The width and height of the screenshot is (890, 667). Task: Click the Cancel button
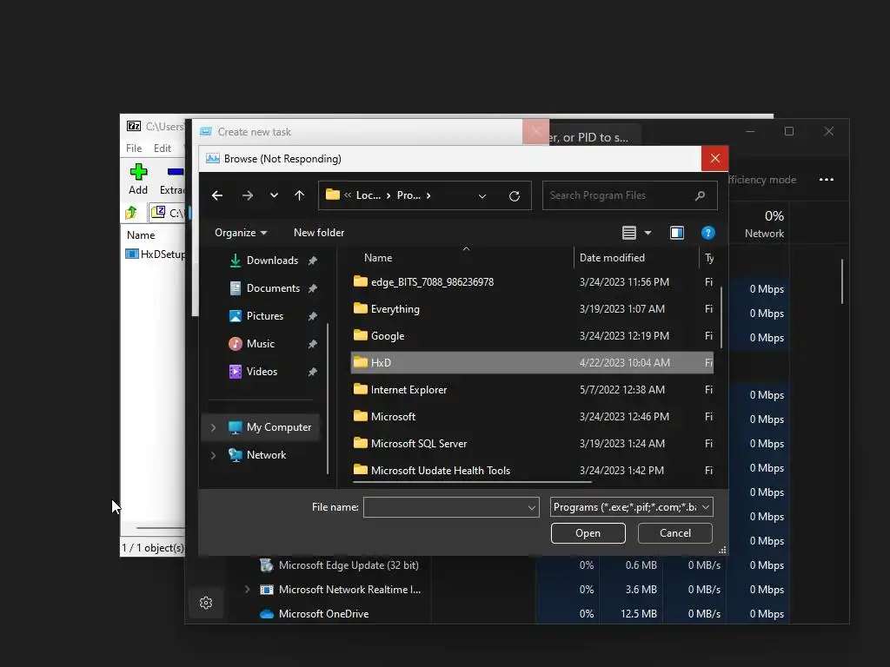coord(674,533)
